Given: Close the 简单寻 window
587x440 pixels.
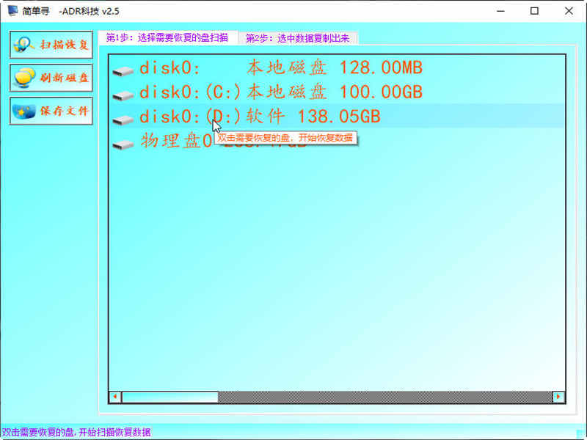Looking at the screenshot, I should [569, 11].
